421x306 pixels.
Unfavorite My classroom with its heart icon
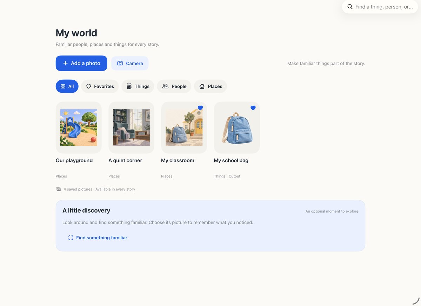pyautogui.click(x=200, y=108)
